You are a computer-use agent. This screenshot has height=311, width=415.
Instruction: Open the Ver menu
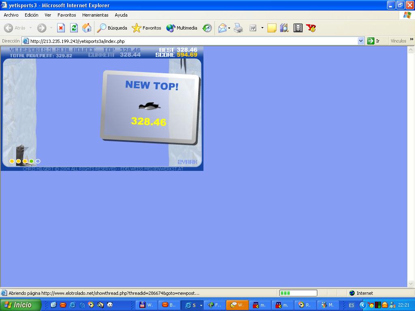point(48,15)
